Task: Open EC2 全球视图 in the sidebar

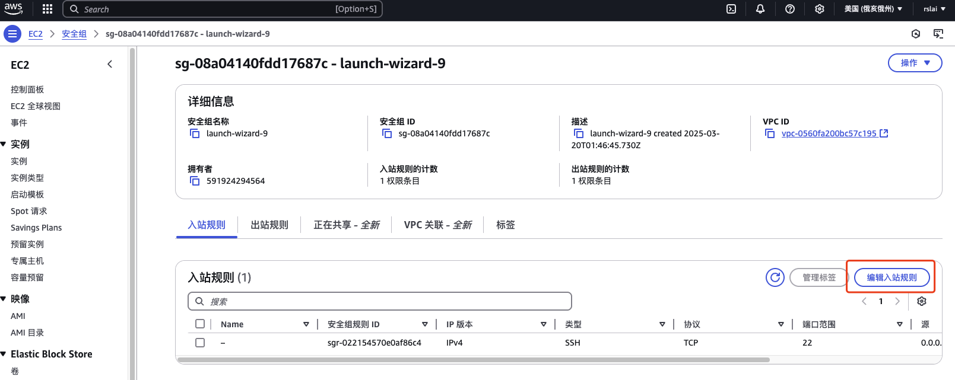Action: point(36,106)
